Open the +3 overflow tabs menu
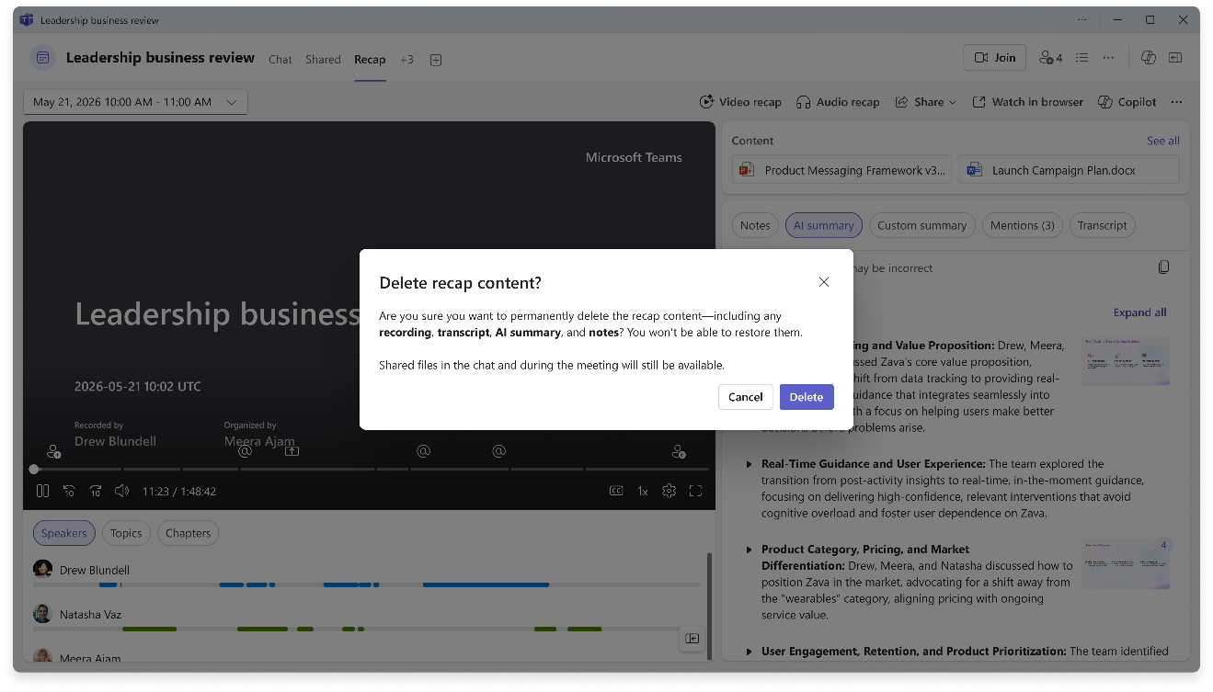 point(406,59)
